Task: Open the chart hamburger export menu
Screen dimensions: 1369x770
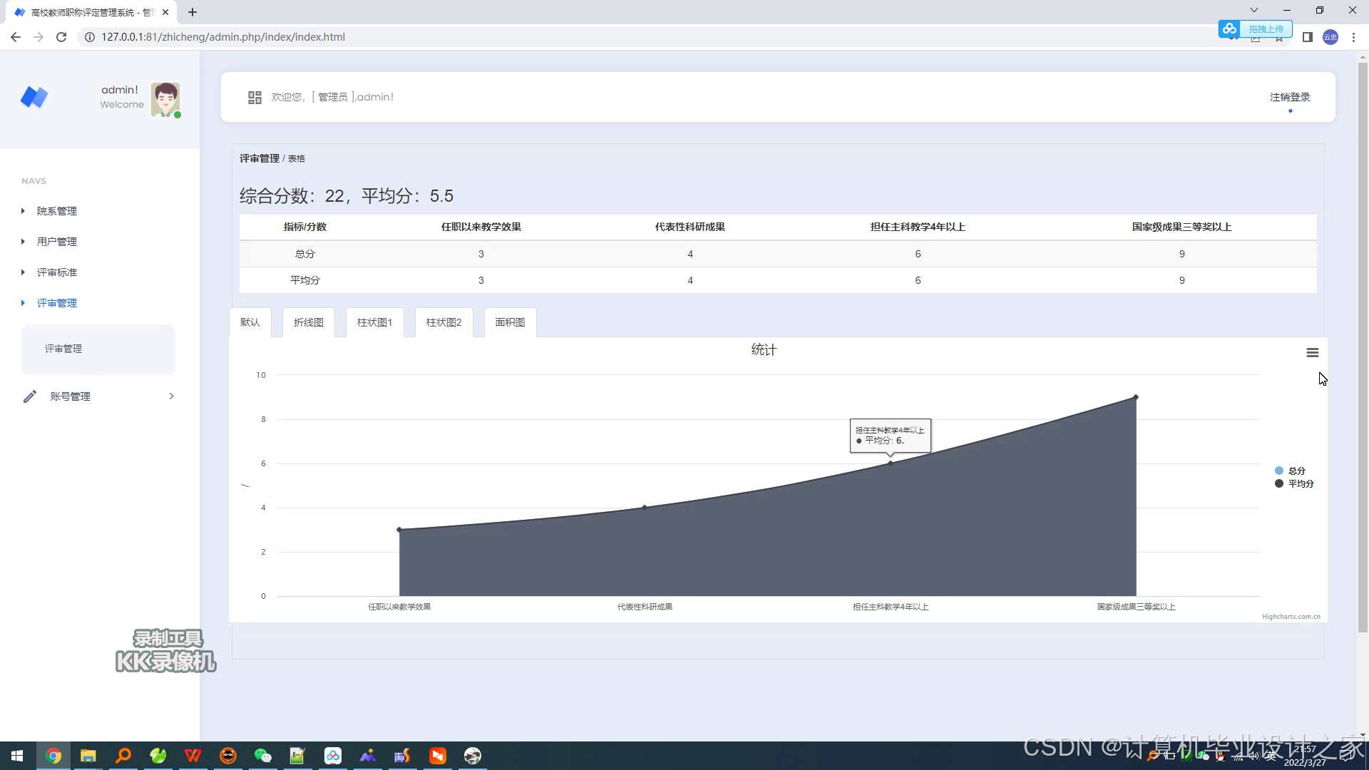Action: click(x=1312, y=352)
